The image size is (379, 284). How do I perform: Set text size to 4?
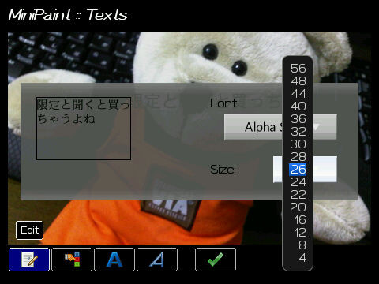[302, 258]
